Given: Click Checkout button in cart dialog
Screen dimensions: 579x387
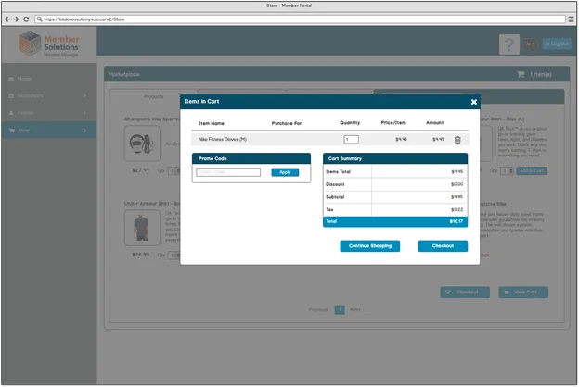Looking at the screenshot, I should [x=443, y=246].
